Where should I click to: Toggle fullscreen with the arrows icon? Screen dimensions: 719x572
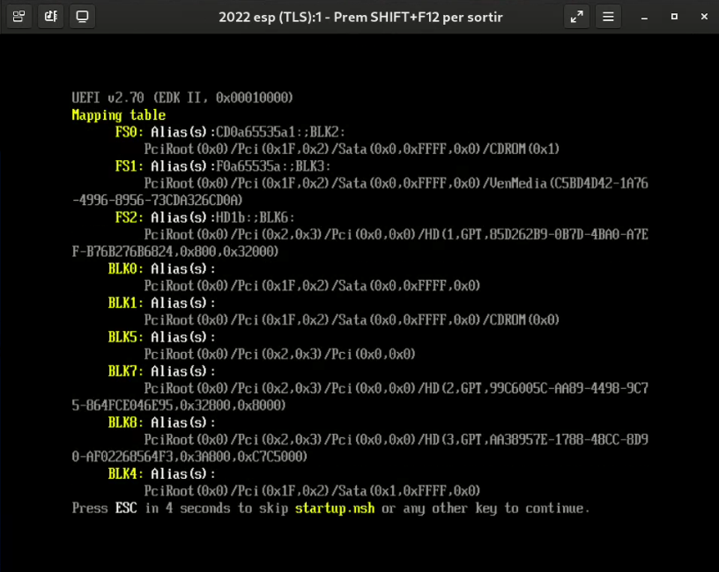pyautogui.click(x=576, y=17)
